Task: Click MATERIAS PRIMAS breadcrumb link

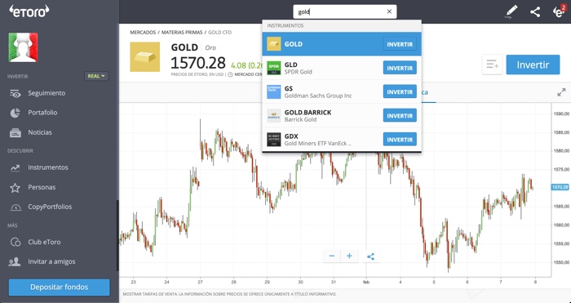Action: pyautogui.click(x=182, y=33)
